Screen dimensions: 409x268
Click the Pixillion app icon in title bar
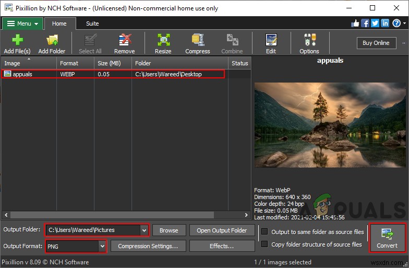[x=9, y=8]
